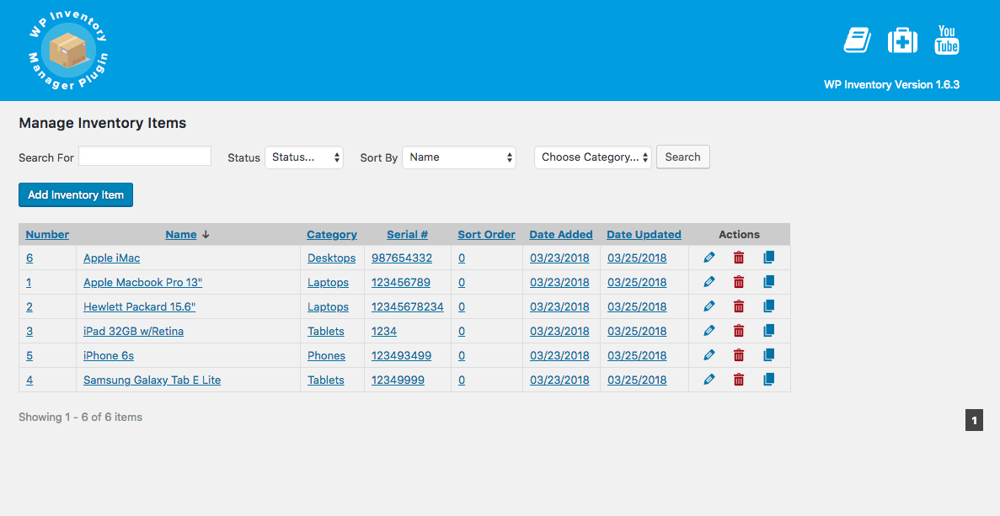
Task: Open the Status filter dropdown
Action: 304,157
